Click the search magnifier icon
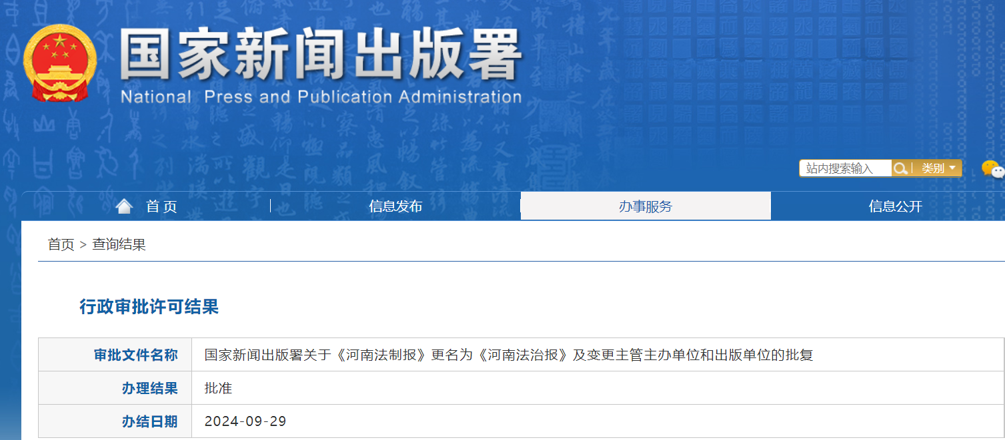The height and width of the screenshot is (440, 1005). (900, 168)
